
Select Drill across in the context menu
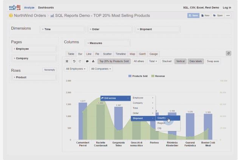116,98
